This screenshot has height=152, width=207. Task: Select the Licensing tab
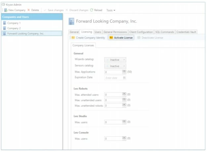point(87,32)
